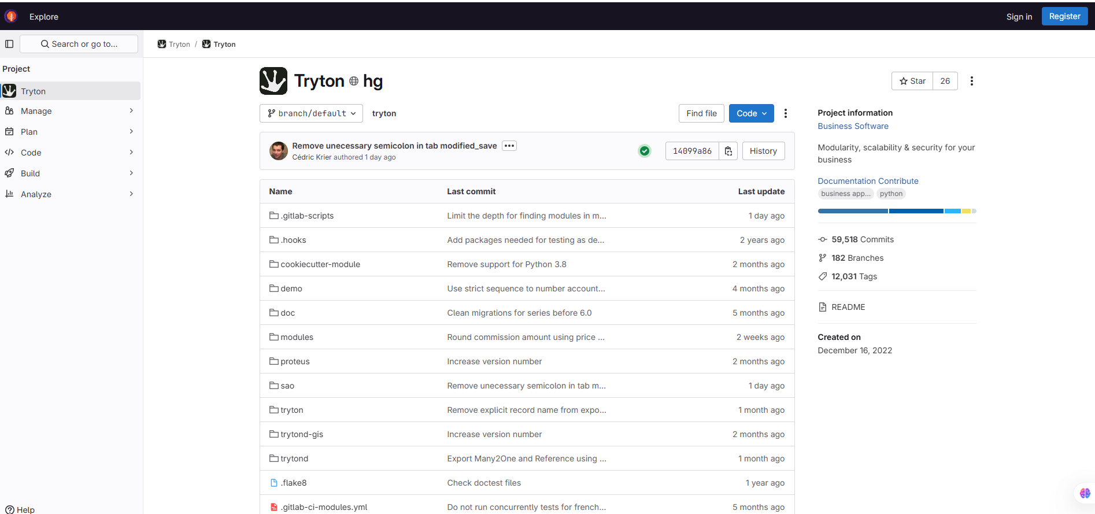
Task: Open the cookiecutter-module folder
Action: pos(320,264)
